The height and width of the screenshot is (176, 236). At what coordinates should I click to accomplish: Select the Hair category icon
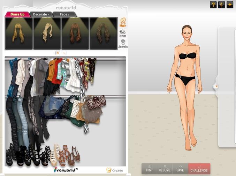click(123, 22)
